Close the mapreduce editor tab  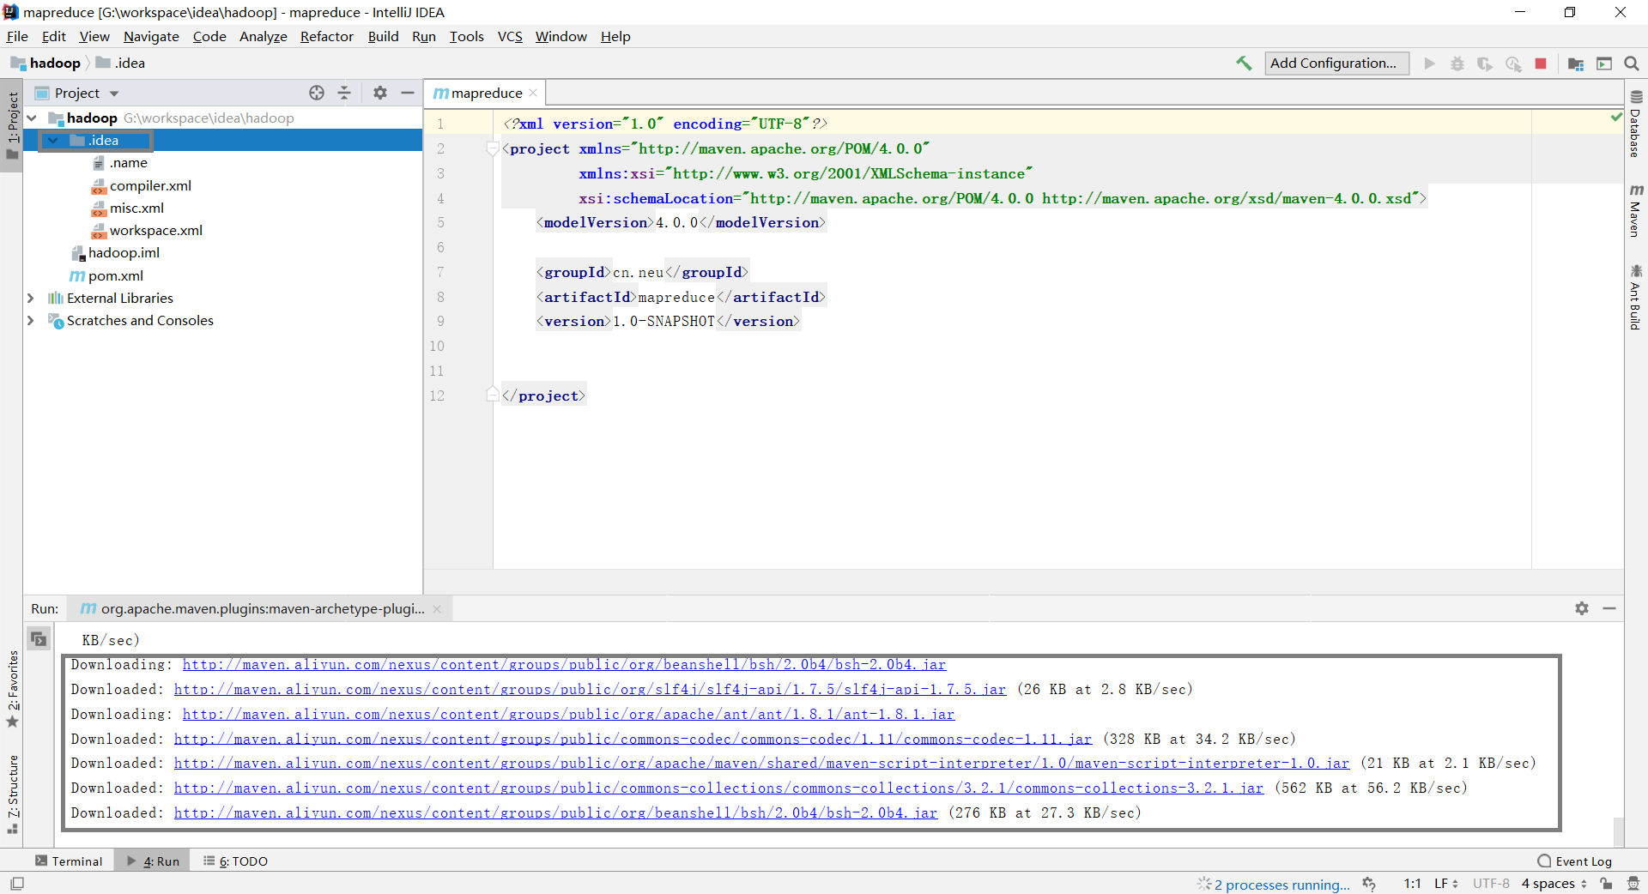pos(533,93)
